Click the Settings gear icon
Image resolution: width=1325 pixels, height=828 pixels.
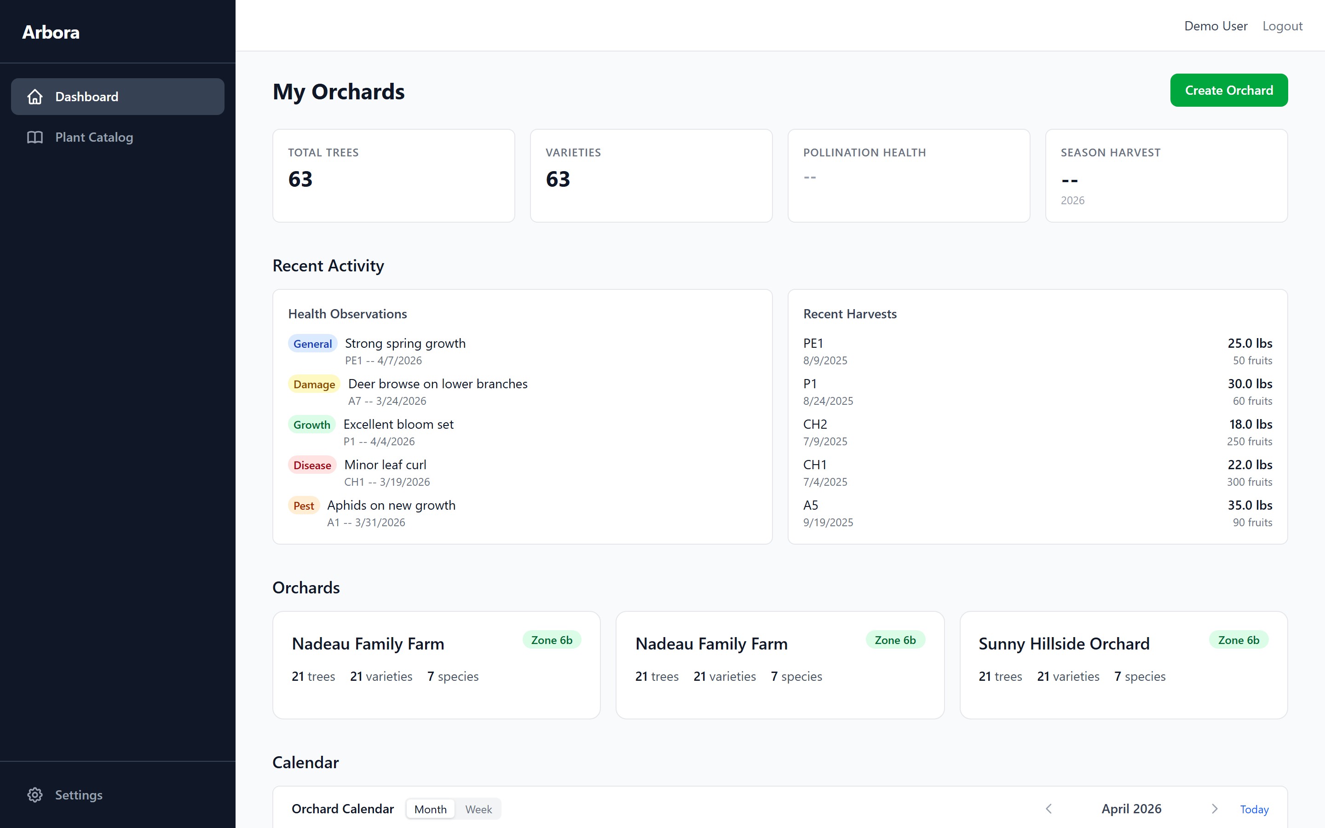pyautogui.click(x=35, y=794)
